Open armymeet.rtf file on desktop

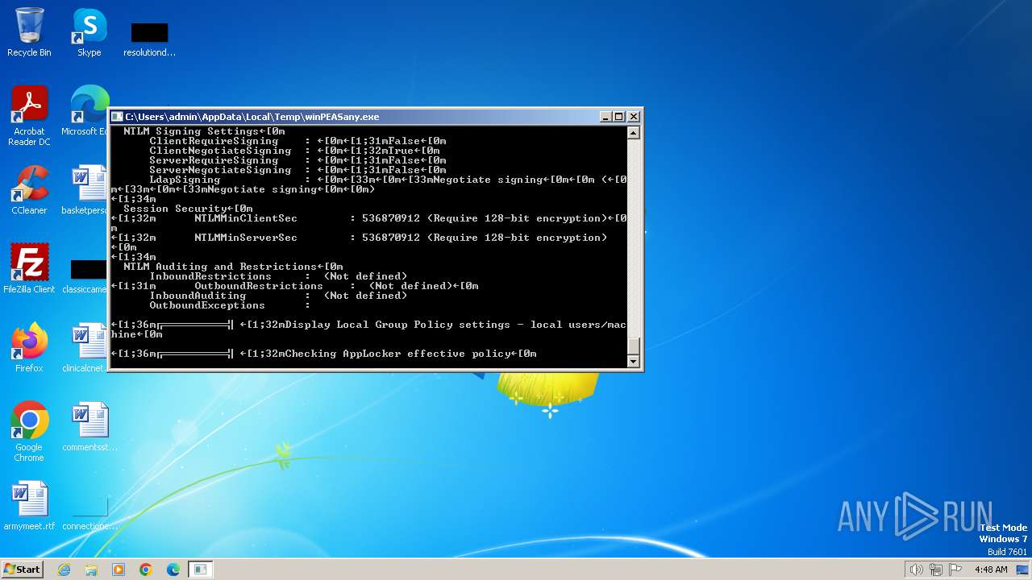(x=29, y=506)
